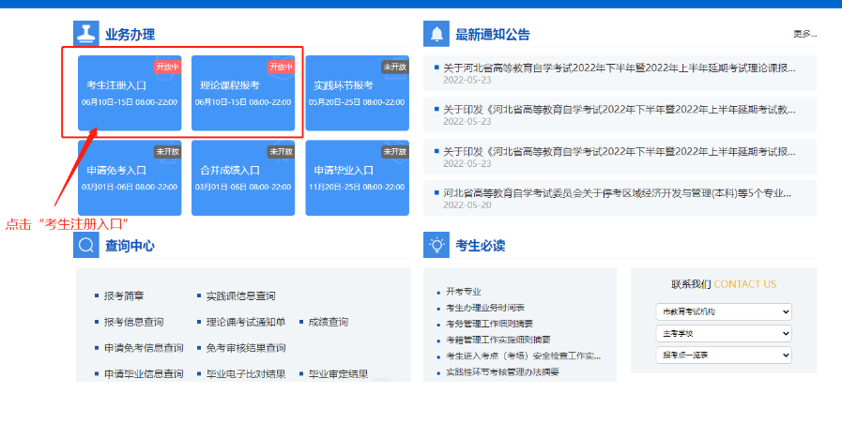842x439 pixels.
Task: Open the 实践环节报考 card
Action: tap(357, 93)
